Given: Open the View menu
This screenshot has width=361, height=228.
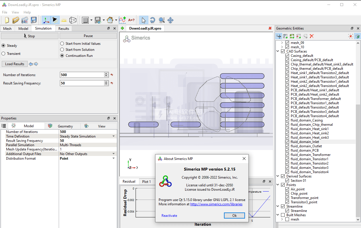Looking at the screenshot, I should (x=16, y=12).
